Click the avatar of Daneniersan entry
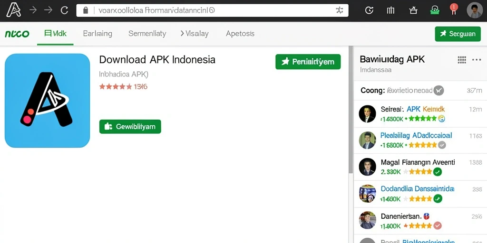This screenshot has width=487, height=243. (368, 220)
